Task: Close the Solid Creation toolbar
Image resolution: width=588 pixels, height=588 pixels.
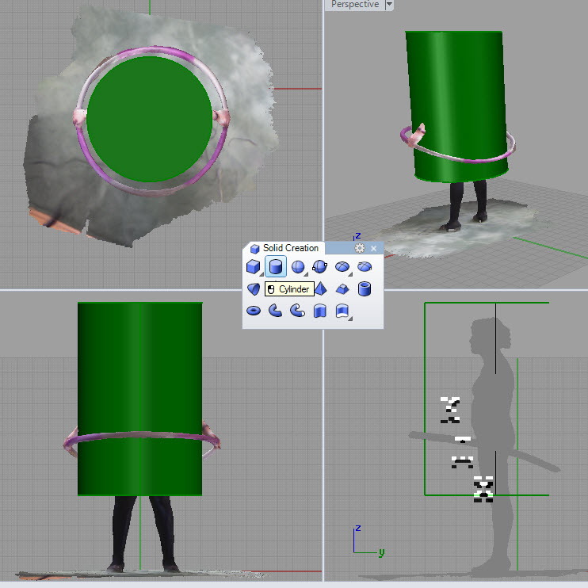Action: 373,248
